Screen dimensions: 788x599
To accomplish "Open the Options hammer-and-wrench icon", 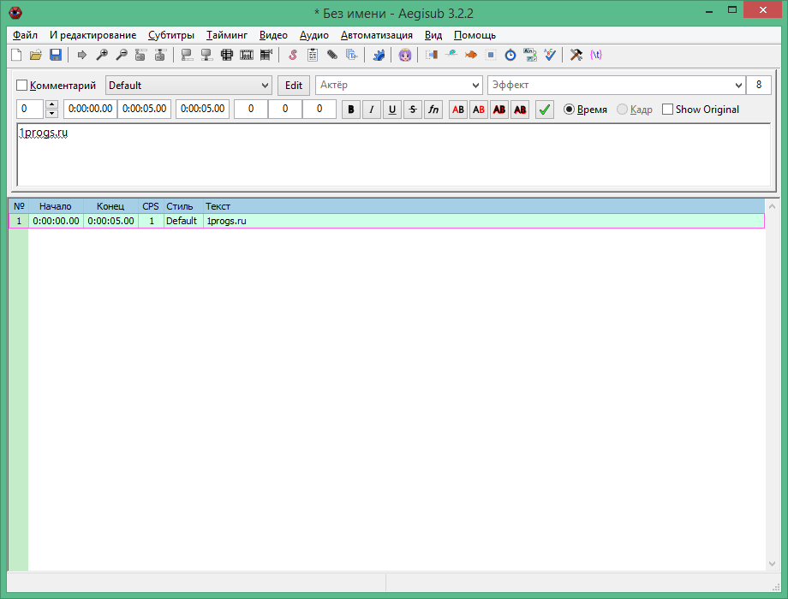I will (576, 55).
